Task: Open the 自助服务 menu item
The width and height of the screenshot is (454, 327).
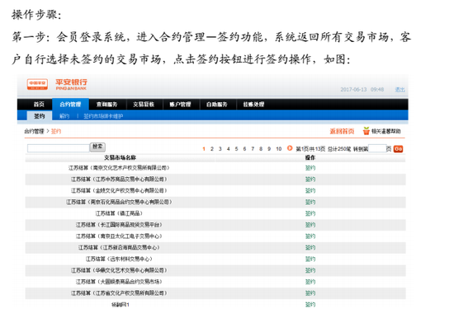Action: click(217, 105)
